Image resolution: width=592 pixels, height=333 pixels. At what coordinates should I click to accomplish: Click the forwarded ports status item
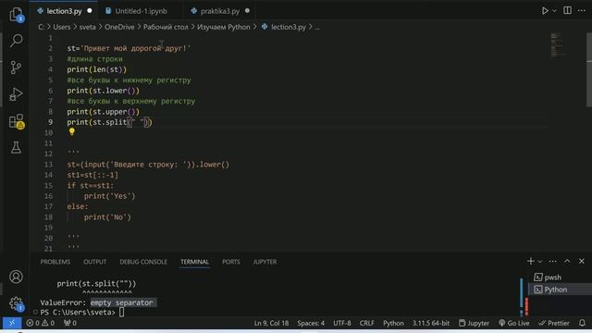click(x=70, y=323)
